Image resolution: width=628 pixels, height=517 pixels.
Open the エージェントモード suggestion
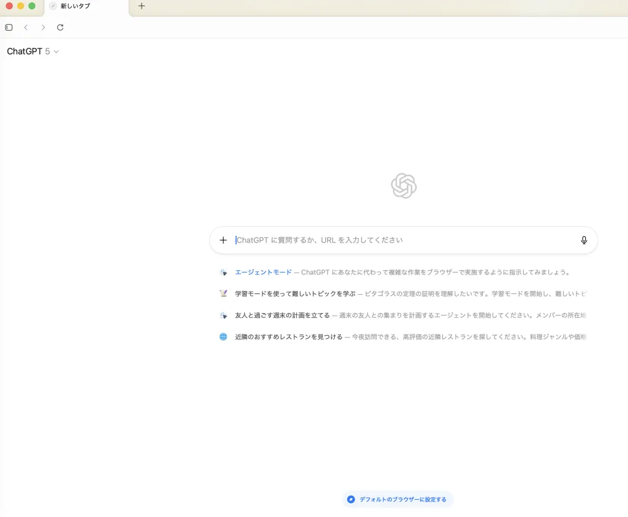(264, 272)
